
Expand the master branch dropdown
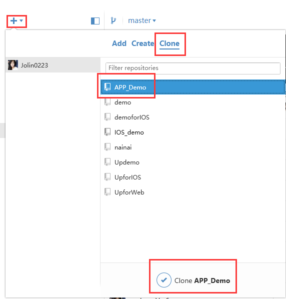click(x=142, y=20)
